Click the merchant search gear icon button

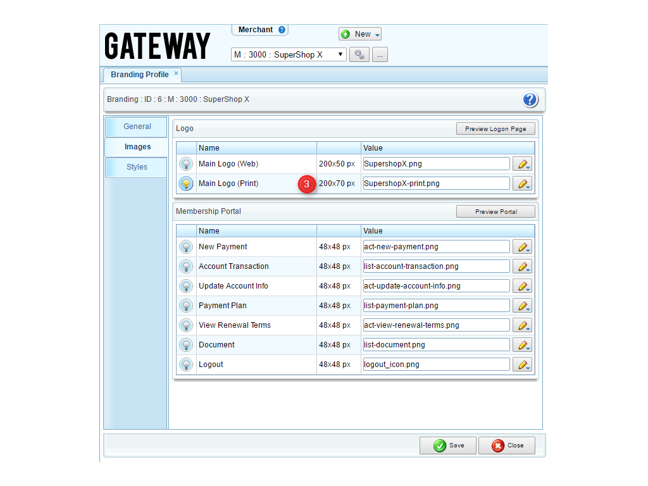click(x=359, y=54)
